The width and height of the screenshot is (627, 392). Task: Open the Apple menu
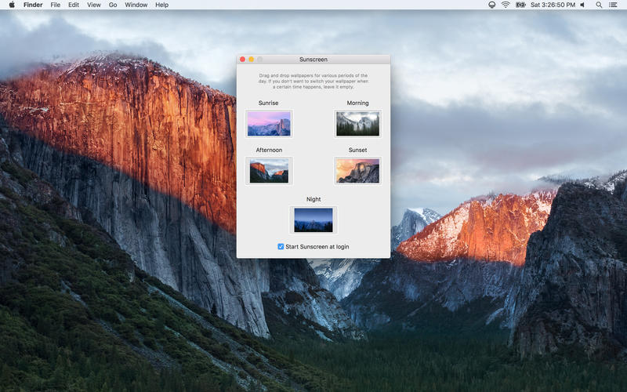pos(12,5)
